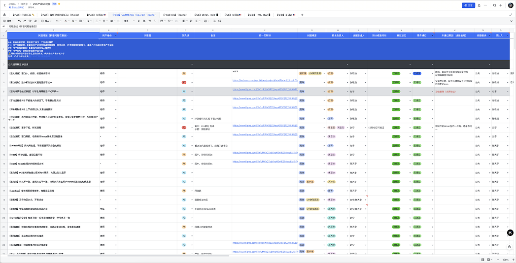Open the user avatar menu
Screen dimensions: 516x263
(x=510, y=5)
